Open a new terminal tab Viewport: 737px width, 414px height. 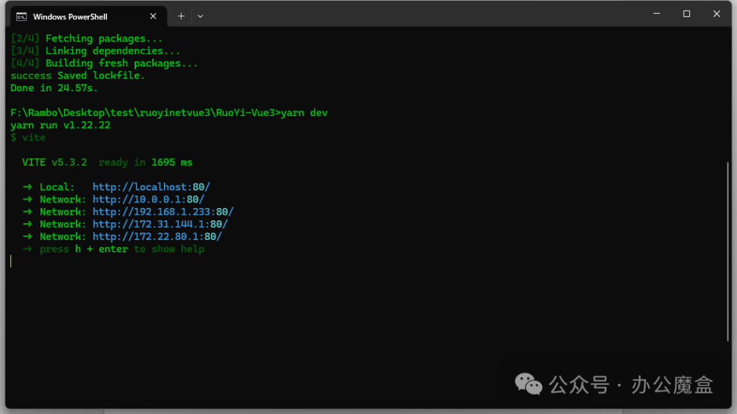click(x=181, y=16)
